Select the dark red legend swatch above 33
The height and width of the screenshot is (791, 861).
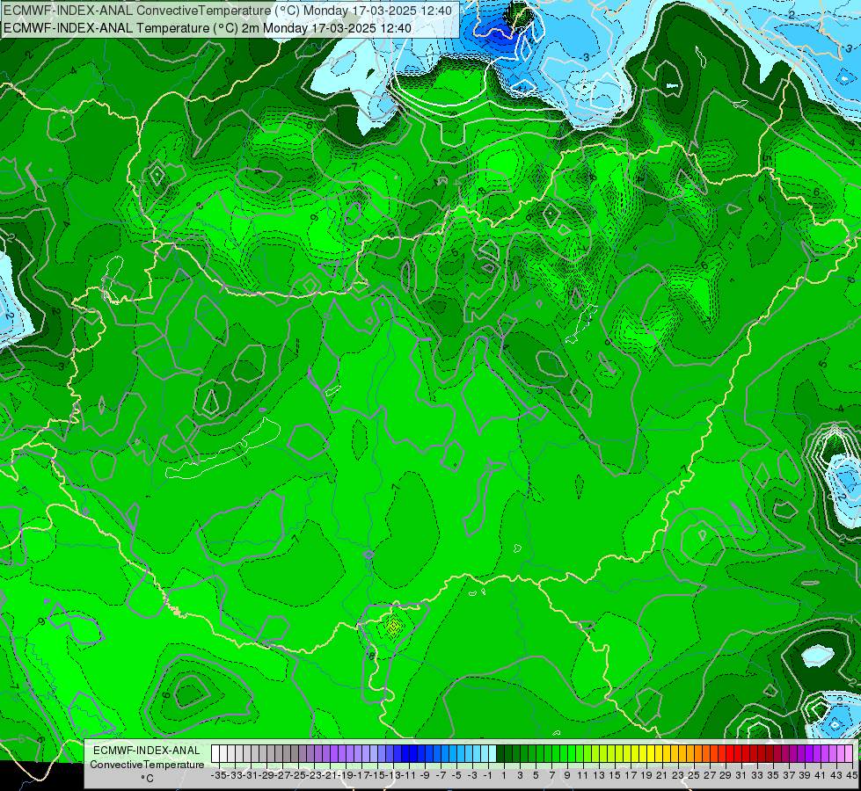tap(754, 754)
